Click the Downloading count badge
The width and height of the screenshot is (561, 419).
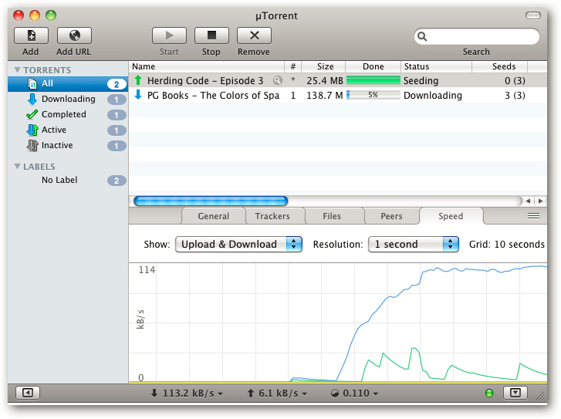click(117, 100)
